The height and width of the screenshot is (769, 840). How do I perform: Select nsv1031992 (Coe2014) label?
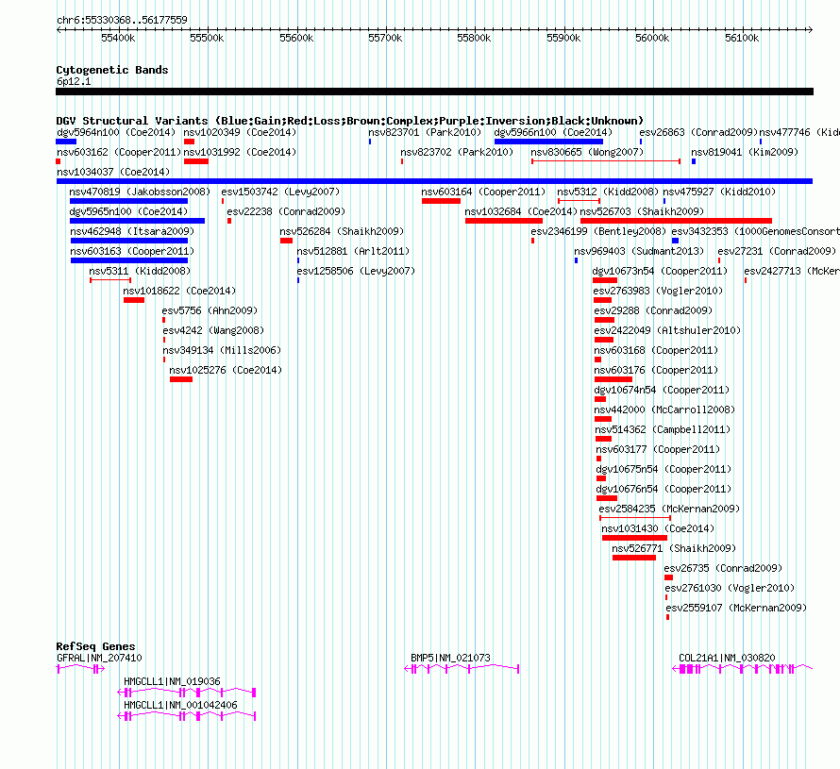click(240, 152)
